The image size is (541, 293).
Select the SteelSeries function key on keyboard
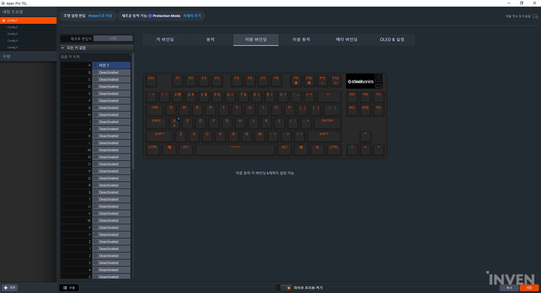coord(317,149)
